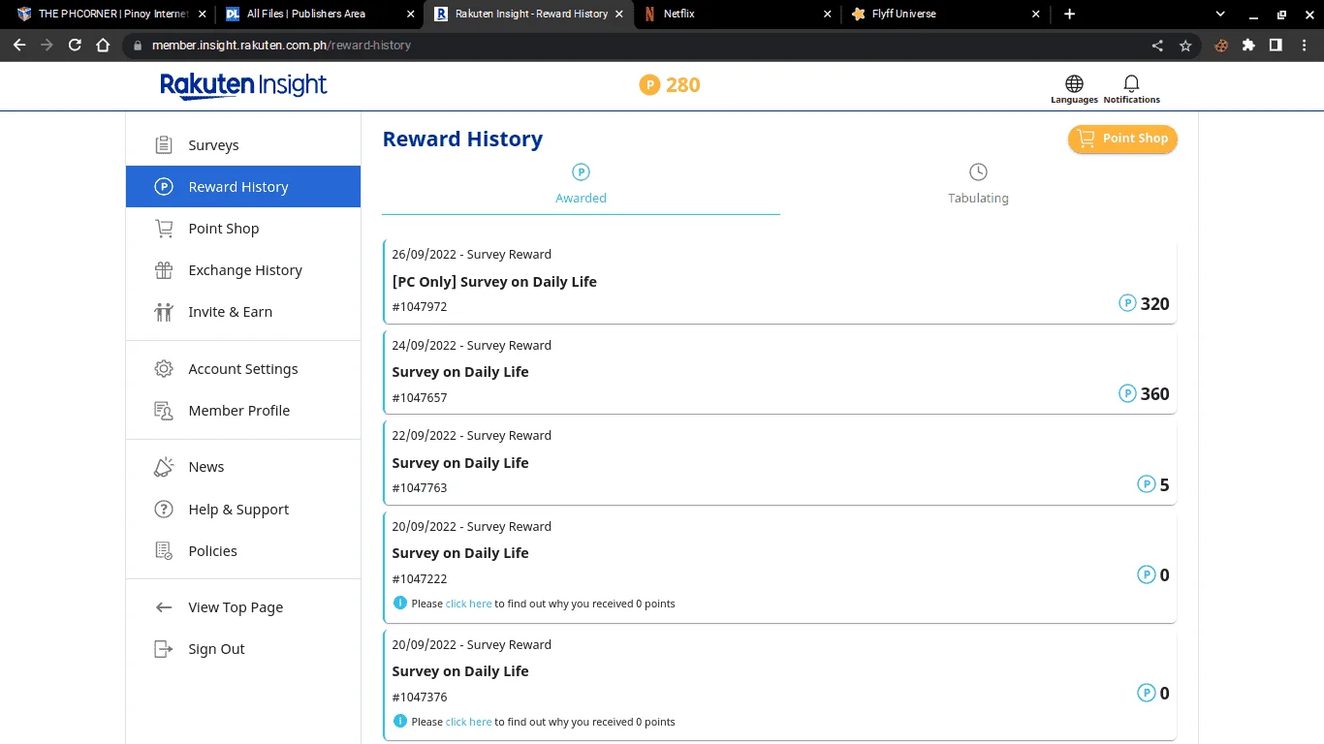Click the Surveys clipboard icon
The width and height of the screenshot is (1324, 744).
coord(164,145)
